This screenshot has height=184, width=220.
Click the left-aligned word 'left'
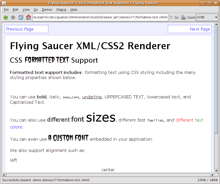coord(13,160)
